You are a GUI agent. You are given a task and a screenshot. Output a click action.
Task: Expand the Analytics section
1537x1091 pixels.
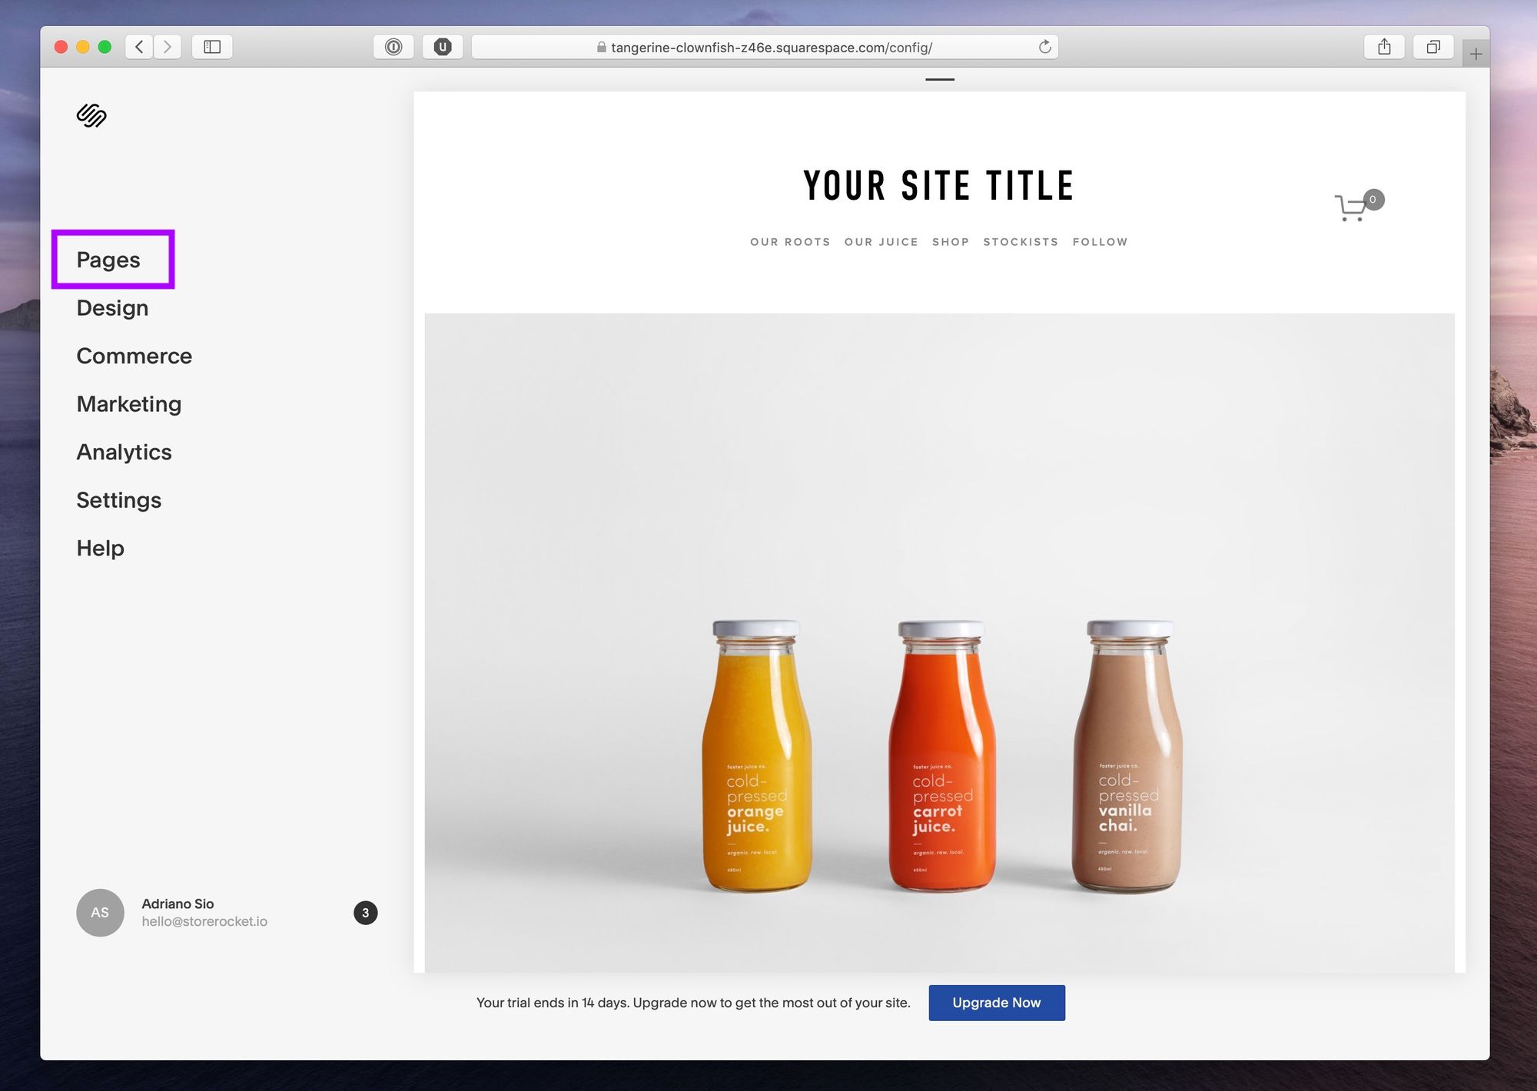tap(123, 450)
